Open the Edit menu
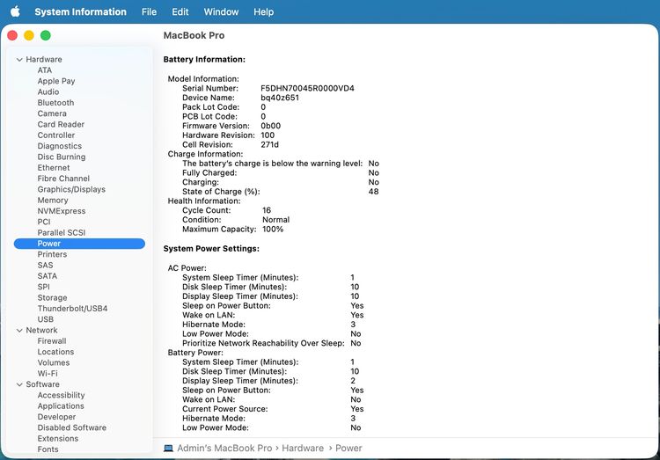This screenshot has width=660, height=460. coord(180,12)
